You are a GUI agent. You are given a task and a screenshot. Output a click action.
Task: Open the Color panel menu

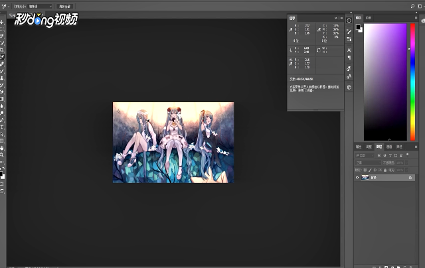coord(416,18)
